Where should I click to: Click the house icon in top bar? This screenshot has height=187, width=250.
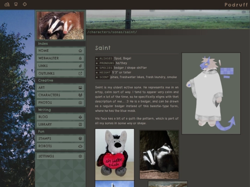[7, 4]
